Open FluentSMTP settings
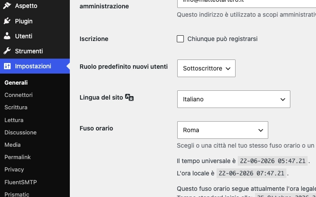This screenshot has height=197, width=316. pyautogui.click(x=21, y=182)
